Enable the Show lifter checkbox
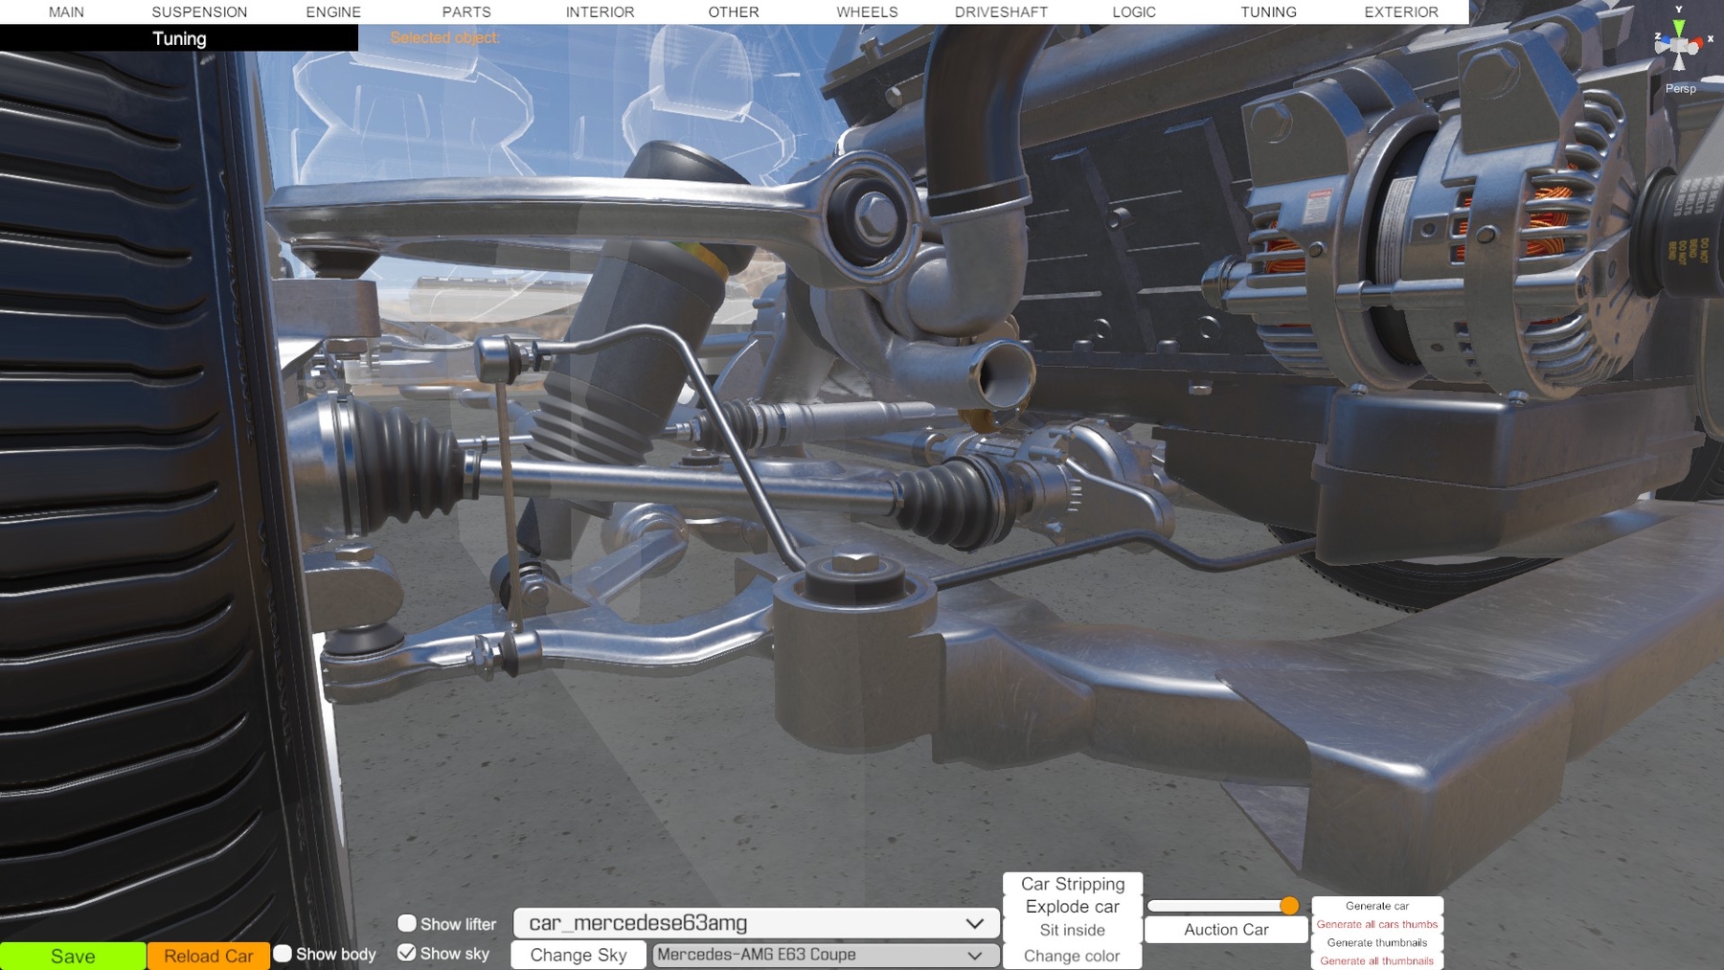This screenshot has height=970, width=1724. [407, 923]
